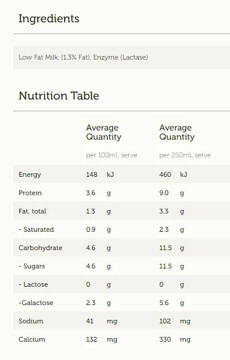Select the Energy row label
This screenshot has height=360, width=230.
[30, 175]
